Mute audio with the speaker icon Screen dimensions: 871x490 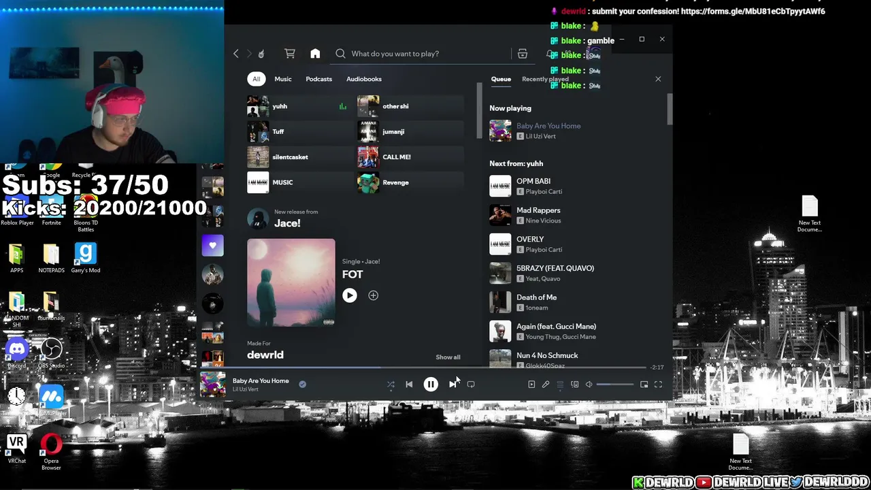589,385
